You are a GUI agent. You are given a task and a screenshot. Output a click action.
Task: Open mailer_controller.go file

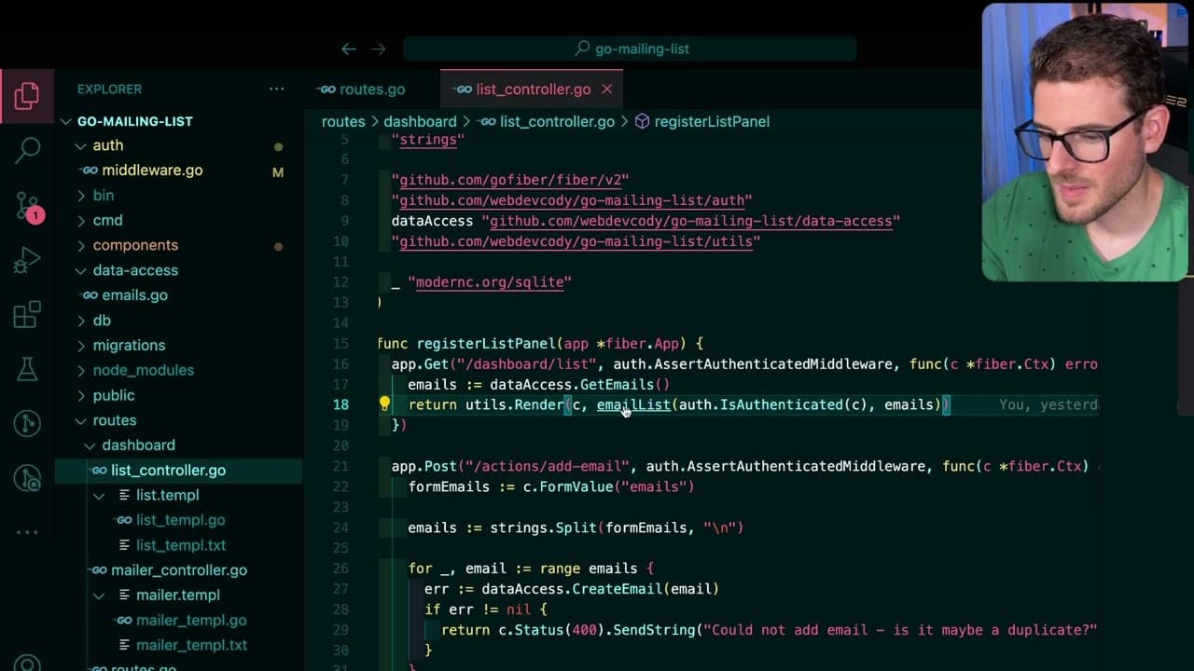tap(179, 570)
